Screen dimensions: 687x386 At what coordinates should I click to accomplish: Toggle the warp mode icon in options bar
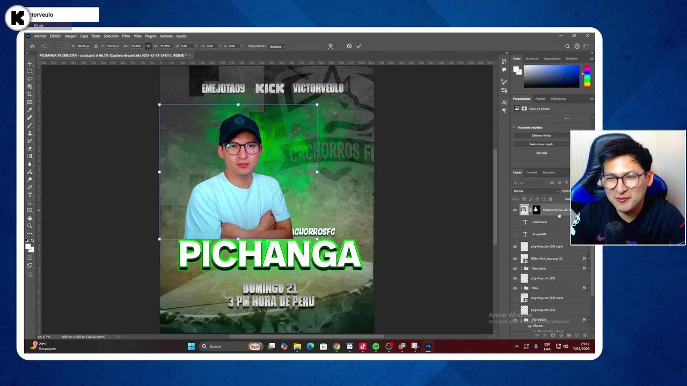331,46
